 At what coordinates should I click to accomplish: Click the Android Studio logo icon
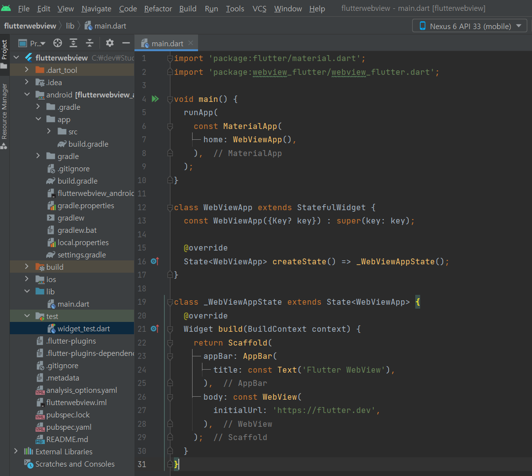coord(6,8)
